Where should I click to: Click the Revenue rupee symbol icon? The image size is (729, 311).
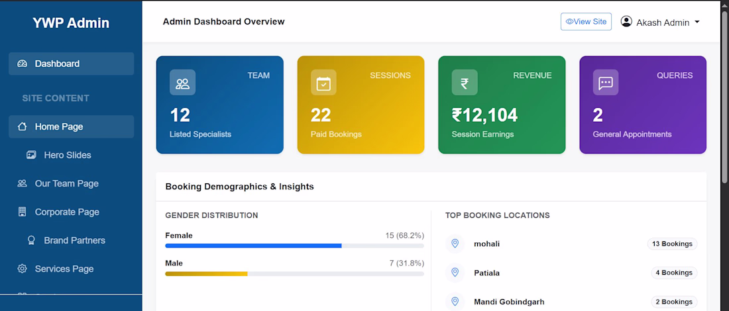[x=465, y=83]
